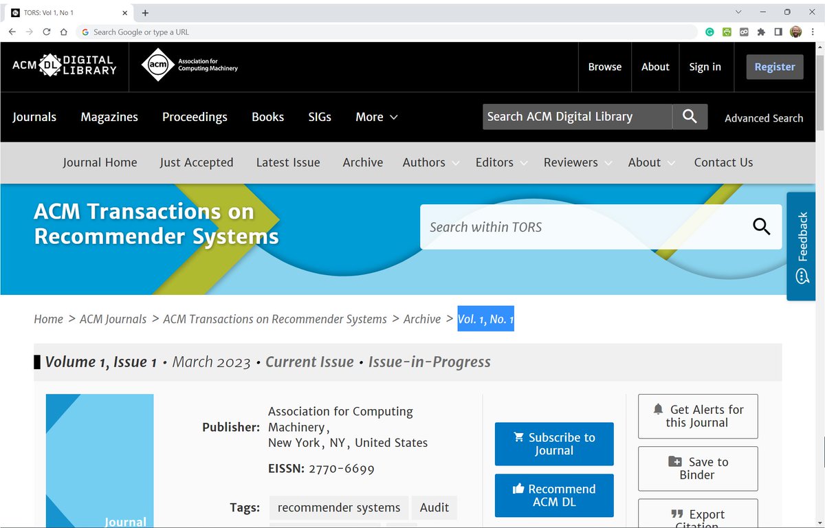Expand the About journal dropdown
Image resolution: width=825 pixels, height=528 pixels.
click(x=650, y=163)
